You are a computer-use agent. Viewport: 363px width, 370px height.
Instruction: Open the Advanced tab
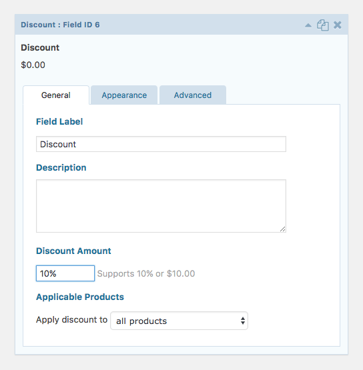[x=193, y=95]
